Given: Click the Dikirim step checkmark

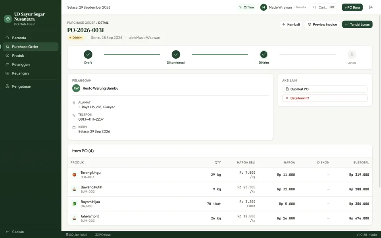Looking at the screenshot, I should (264, 54).
